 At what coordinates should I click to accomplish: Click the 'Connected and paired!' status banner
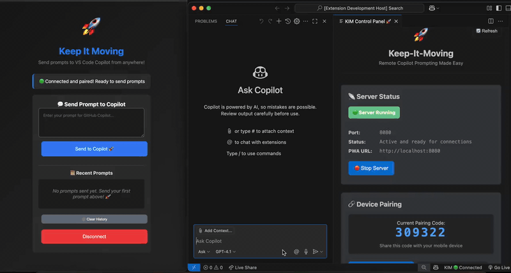(91, 82)
